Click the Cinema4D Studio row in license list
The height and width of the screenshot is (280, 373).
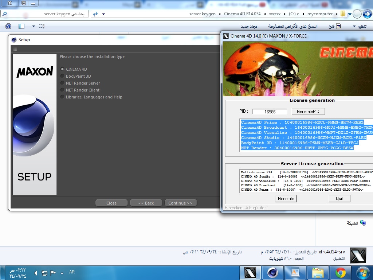[303, 137]
